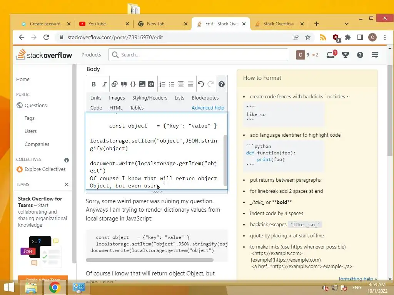This screenshot has width=394, height=295.
Task: Open the RSS feed extension icon
Action: click(x=323, y=37)
